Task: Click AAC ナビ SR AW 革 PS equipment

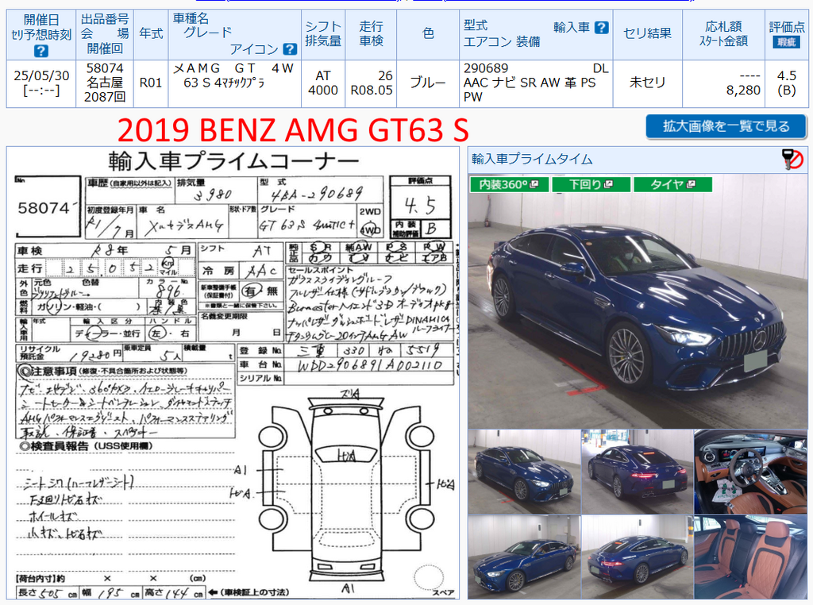Action: (x=530, y=83)
